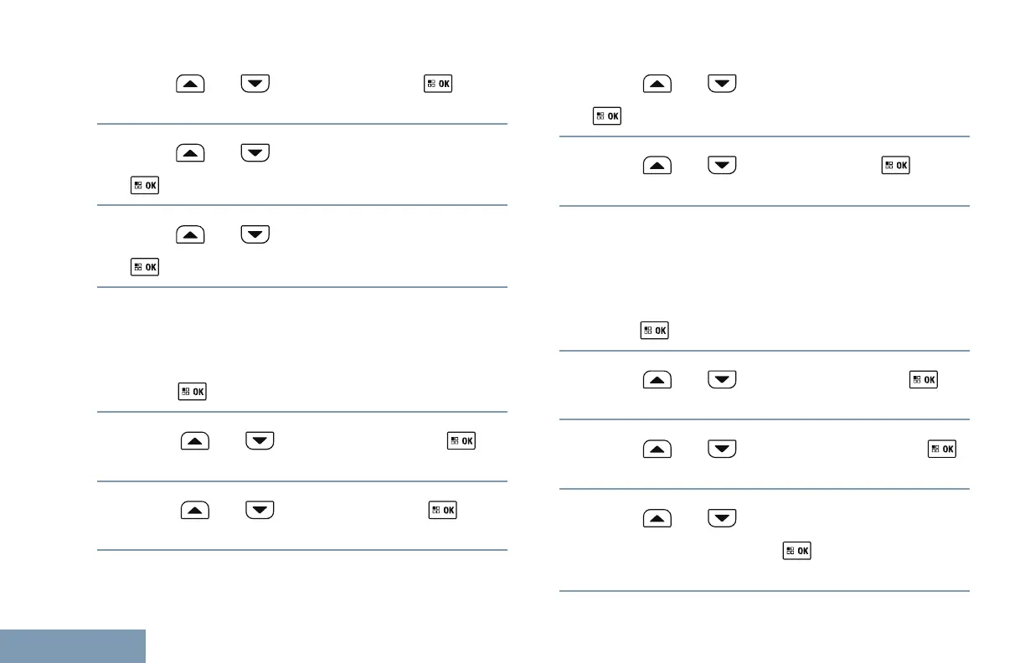
Task: Click the standalone OK button in the right column
Action: coord(655,331)
